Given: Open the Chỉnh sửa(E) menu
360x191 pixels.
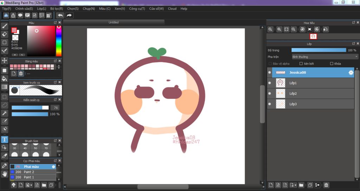Looking at the screenshot, I should coord(24,9).
